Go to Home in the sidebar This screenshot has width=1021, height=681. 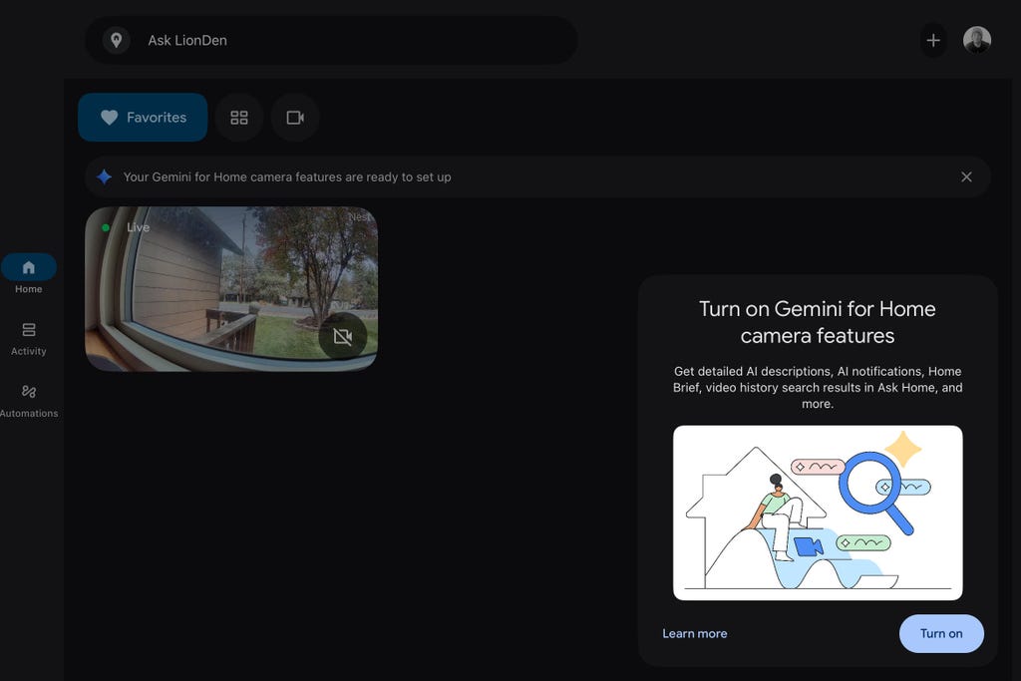tap(29, 274)
